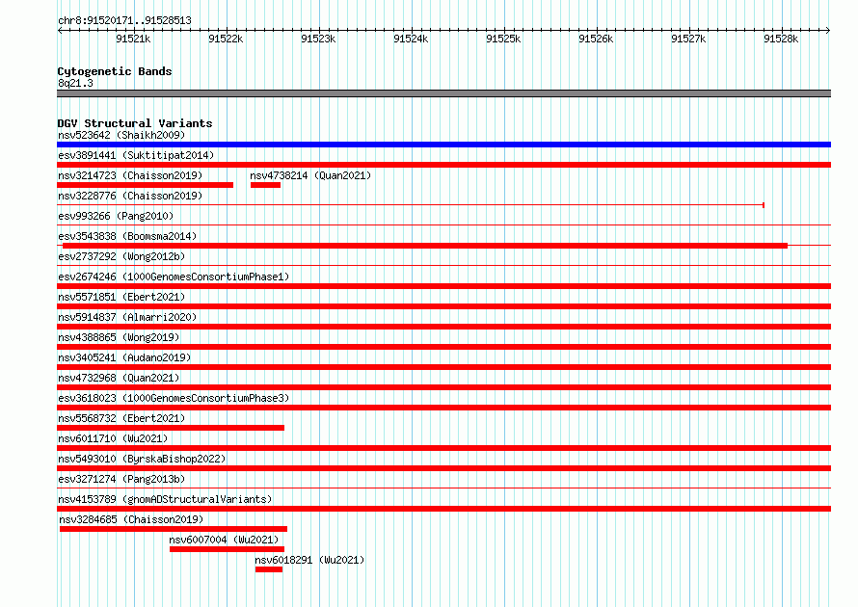Click the 91526k ruler tick label
Screen dimensions: 858x607
(x=596, y=39)
